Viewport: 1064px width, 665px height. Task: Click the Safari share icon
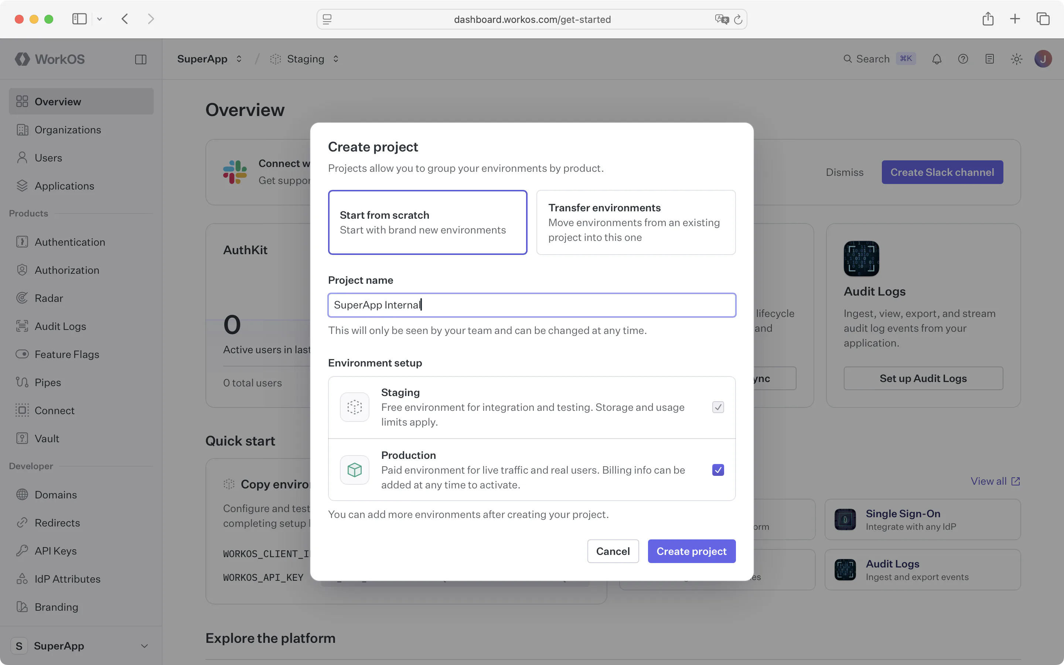coord(988,18)
